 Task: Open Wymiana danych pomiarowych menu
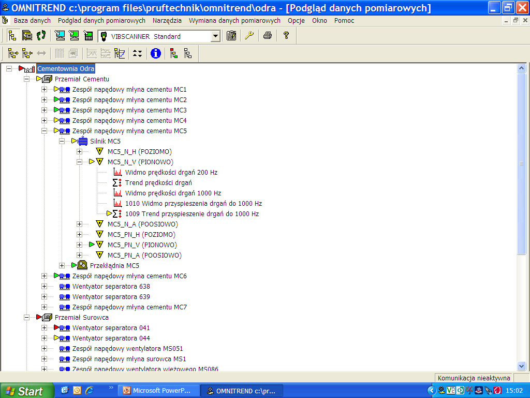(x=234, y=21)
